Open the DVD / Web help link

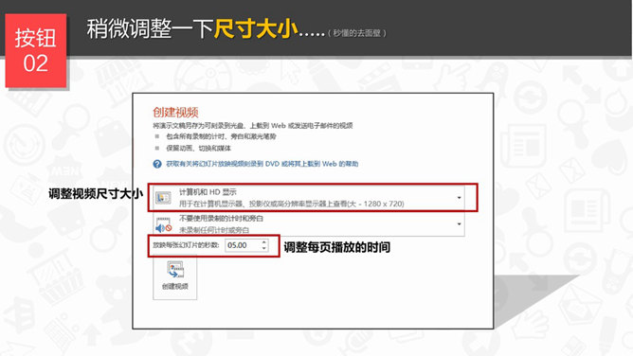(262, 164)
